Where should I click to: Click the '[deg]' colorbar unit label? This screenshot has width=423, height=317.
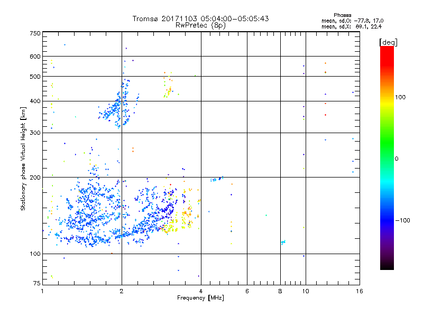pos(388,42)
